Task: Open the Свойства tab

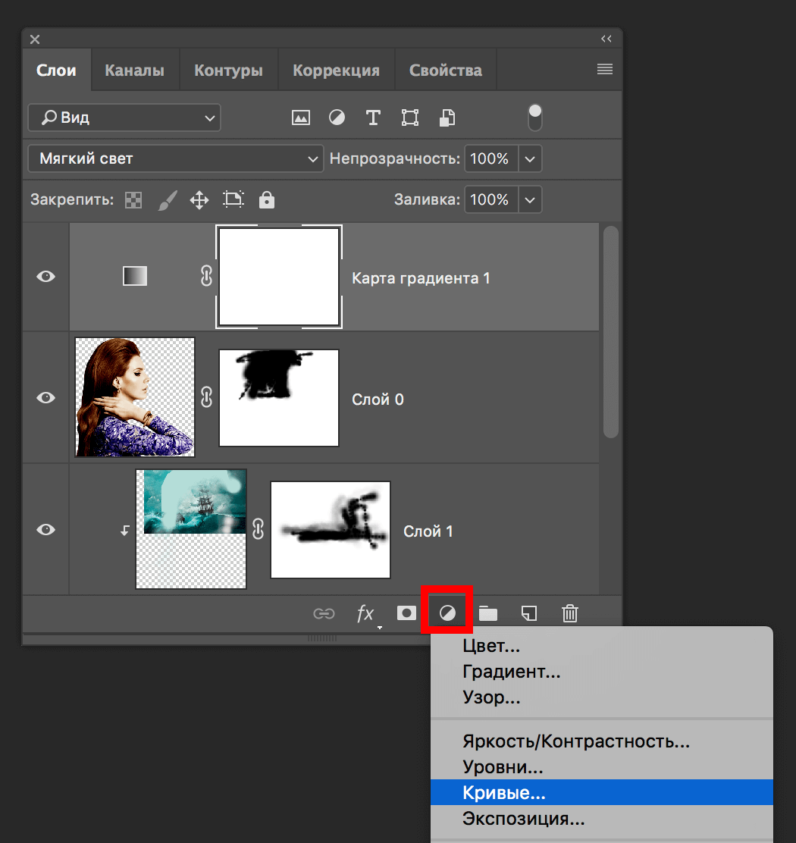Action: tap(446, 71)
